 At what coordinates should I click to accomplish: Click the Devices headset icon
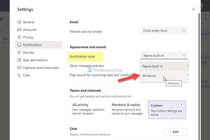(x=19, y=52)
